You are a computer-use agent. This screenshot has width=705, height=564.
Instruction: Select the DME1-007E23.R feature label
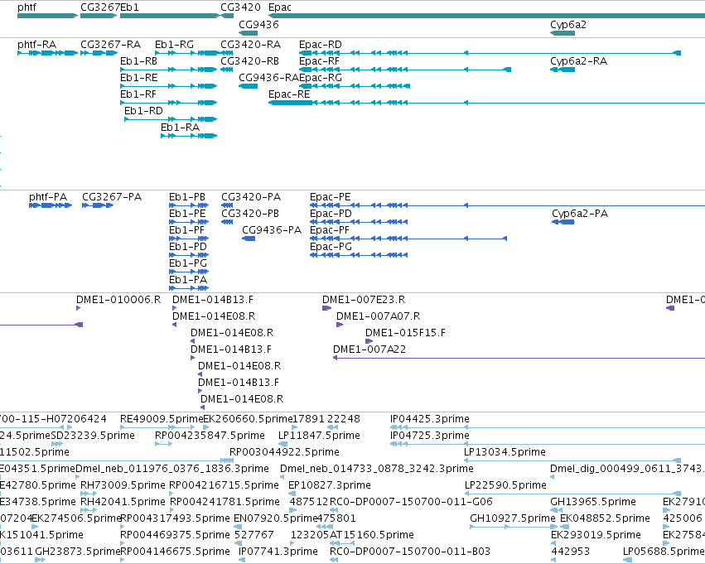click(364, 300)
